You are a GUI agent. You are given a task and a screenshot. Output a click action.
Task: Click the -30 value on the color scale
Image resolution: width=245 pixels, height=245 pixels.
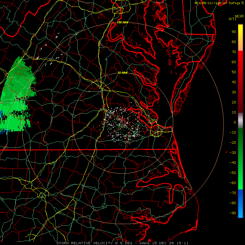click(233, 153)
